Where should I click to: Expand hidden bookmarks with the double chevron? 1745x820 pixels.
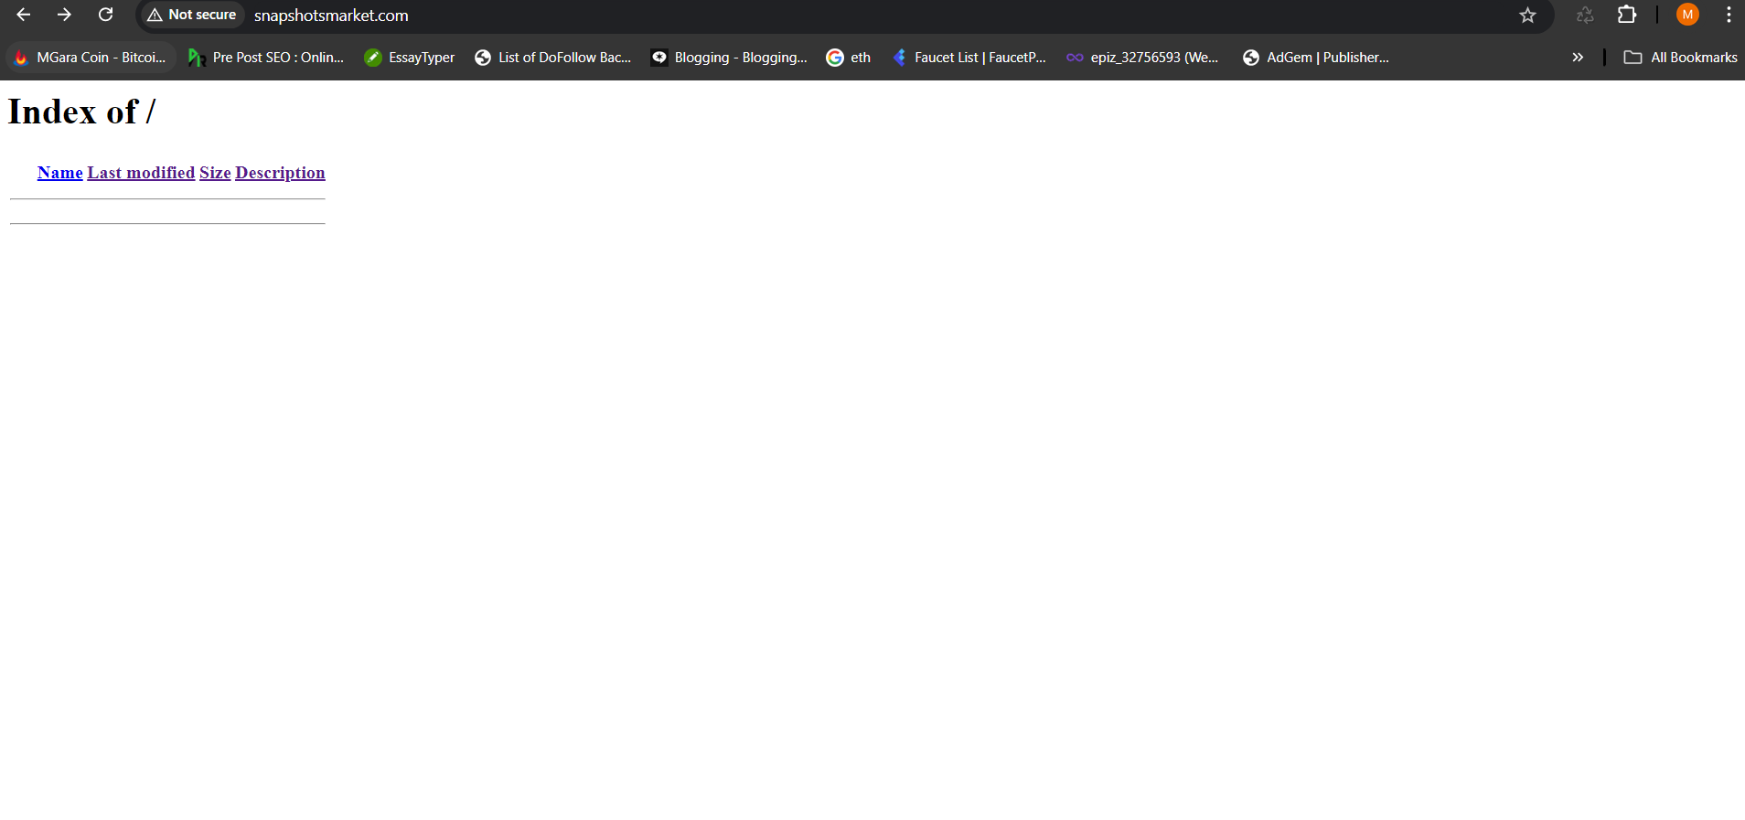pos(1578,58)
